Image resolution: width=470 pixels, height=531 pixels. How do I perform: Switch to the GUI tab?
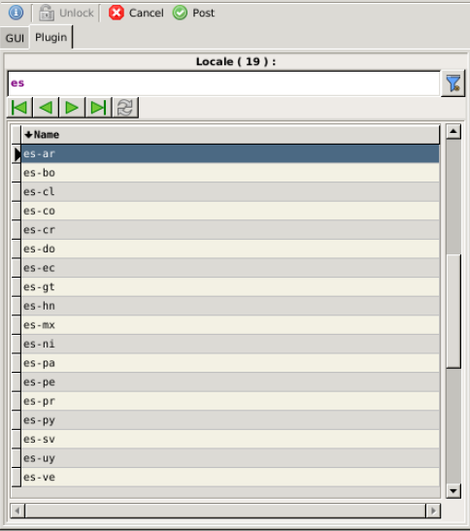[15, 38]
